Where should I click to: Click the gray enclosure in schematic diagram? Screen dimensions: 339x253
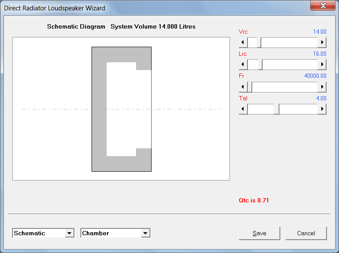(x=99, y=109)
